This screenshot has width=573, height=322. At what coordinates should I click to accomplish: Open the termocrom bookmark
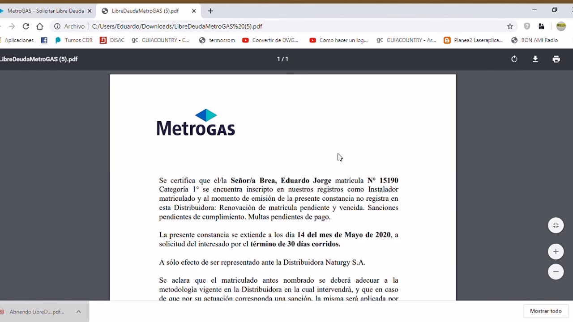pos(217,40)
